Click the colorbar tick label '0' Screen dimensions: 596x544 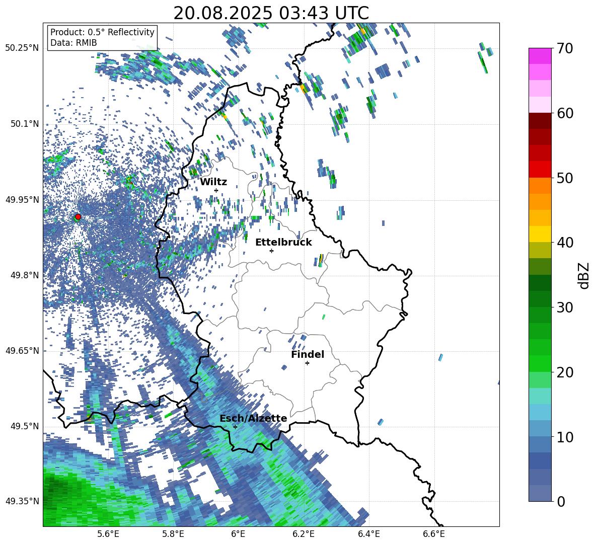pos(561,501)
